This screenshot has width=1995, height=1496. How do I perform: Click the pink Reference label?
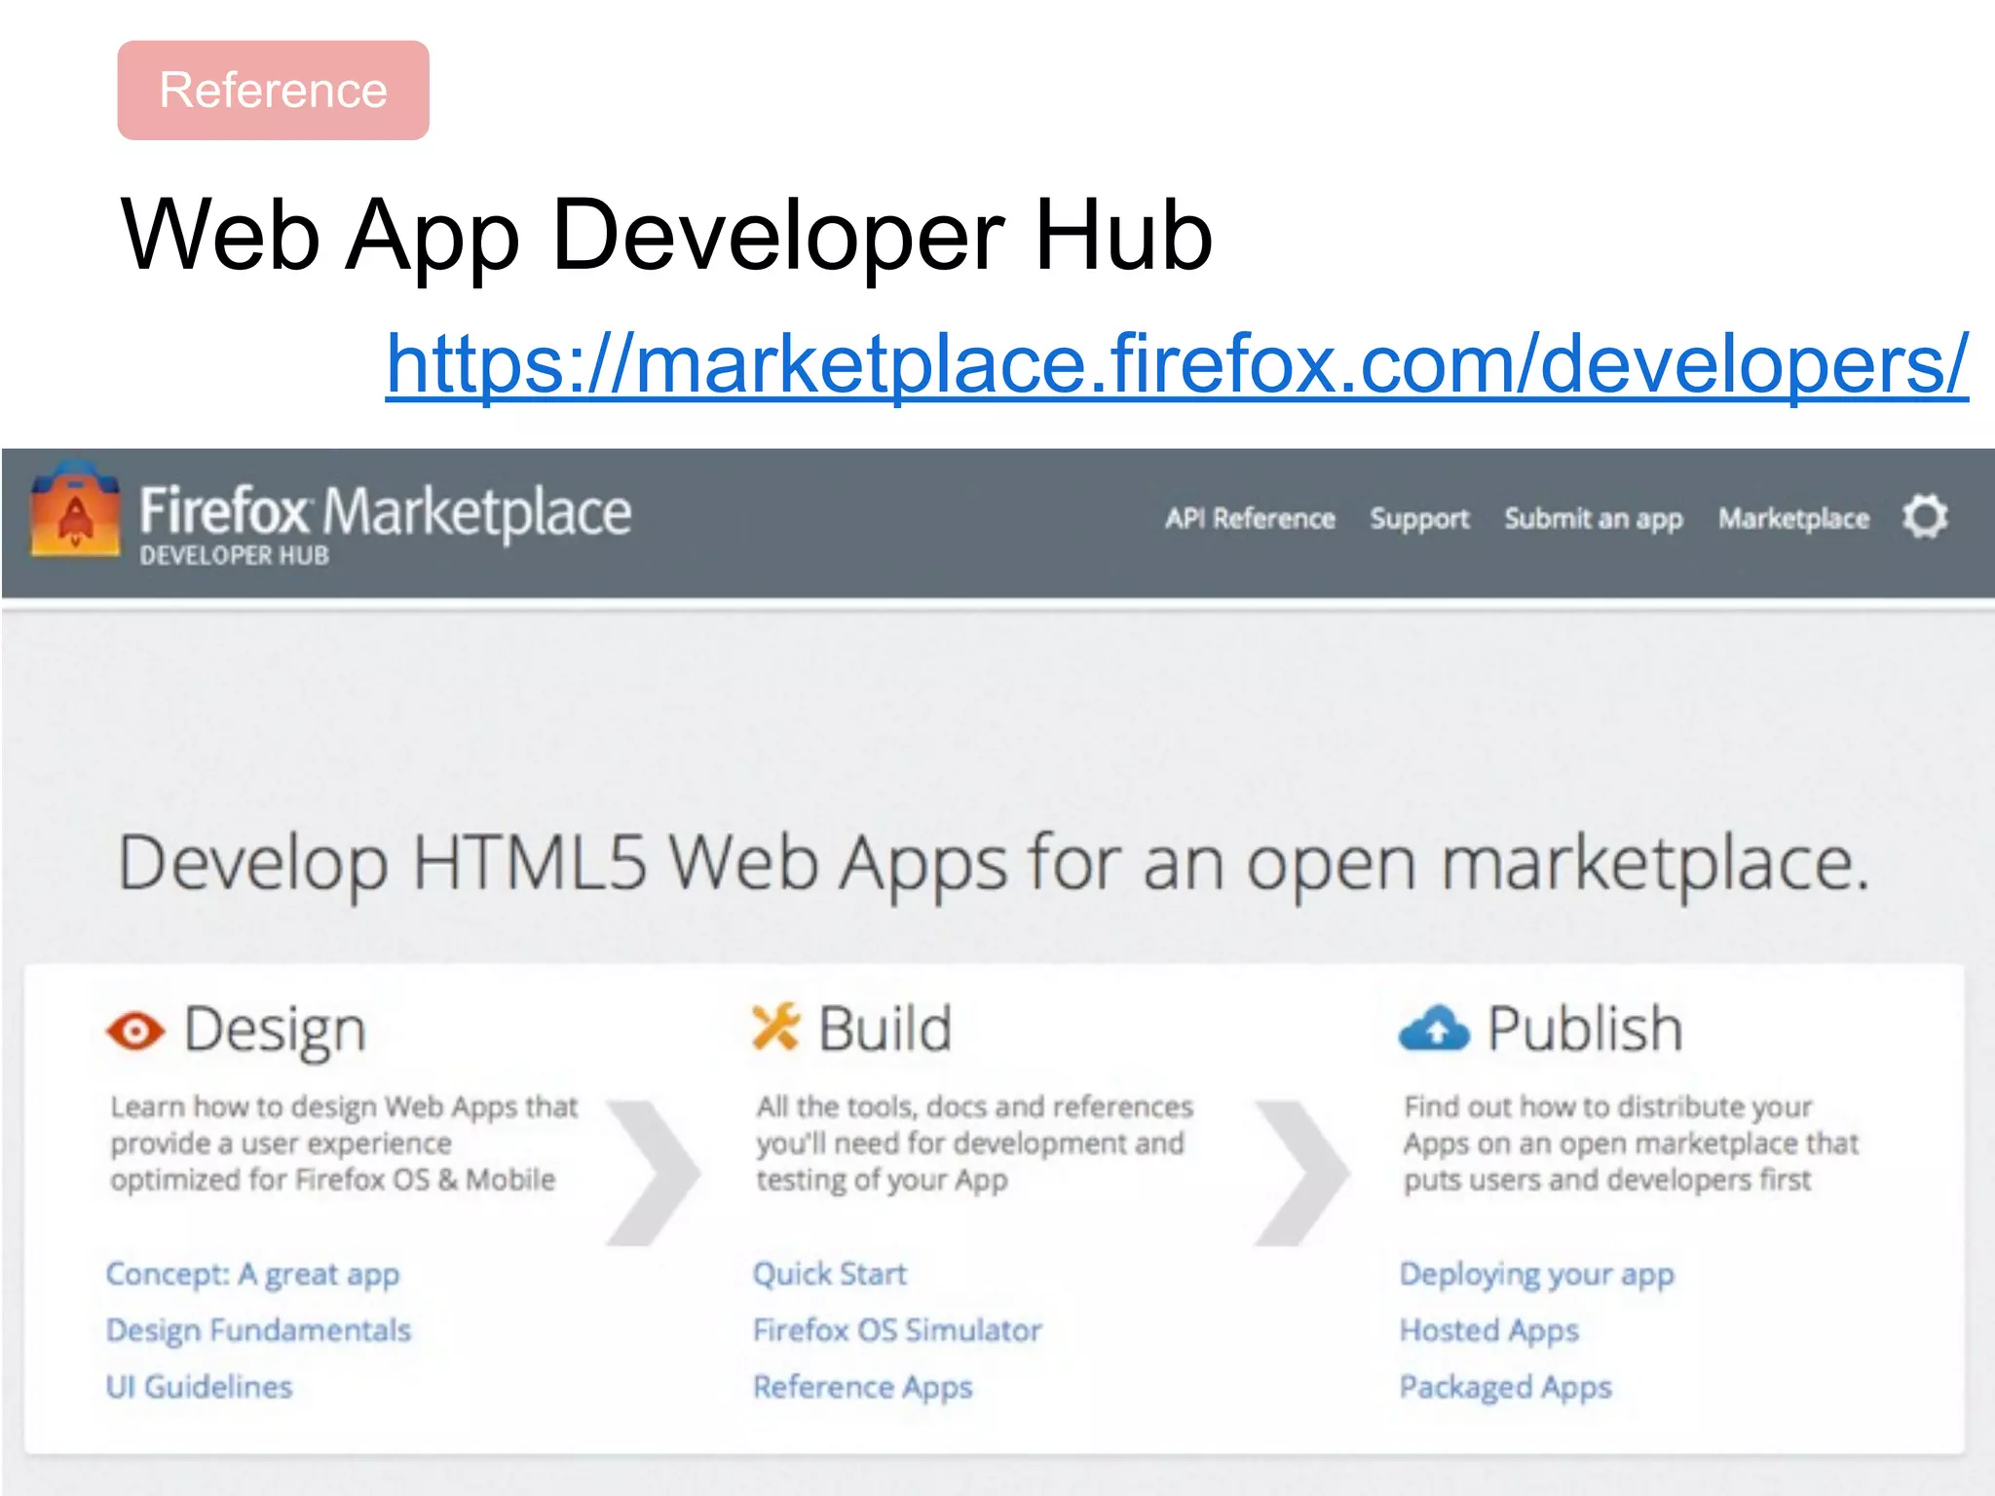coord(273,91)
